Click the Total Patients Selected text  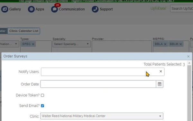[164, 64]
